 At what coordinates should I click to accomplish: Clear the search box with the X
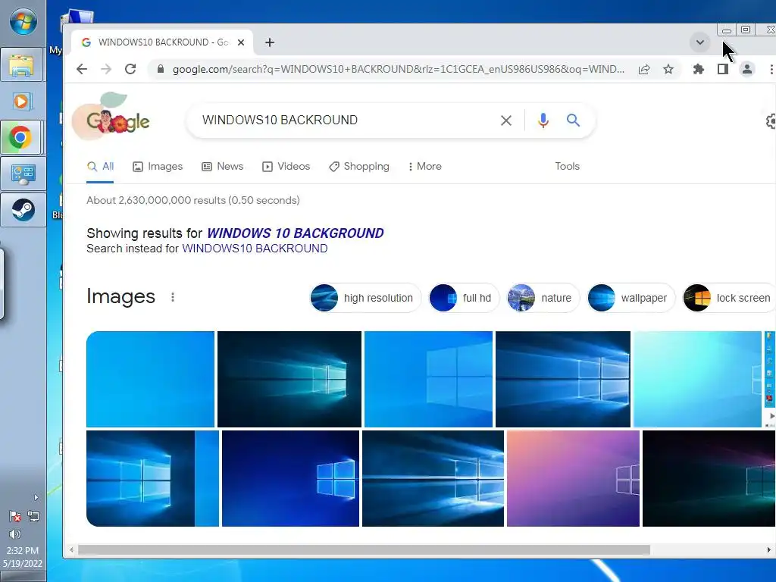point(505,120)
